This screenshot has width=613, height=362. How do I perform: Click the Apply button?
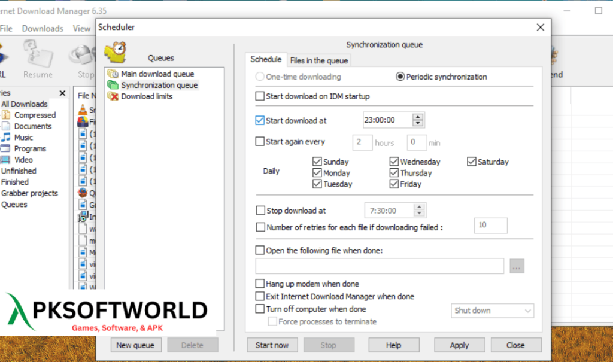tap(459, 345)
